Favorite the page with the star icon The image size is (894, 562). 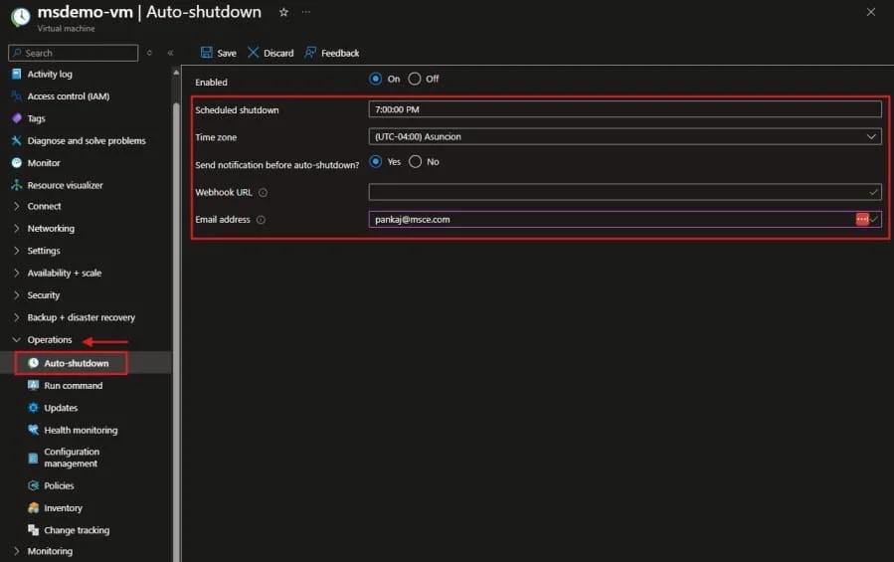(283, 12)
